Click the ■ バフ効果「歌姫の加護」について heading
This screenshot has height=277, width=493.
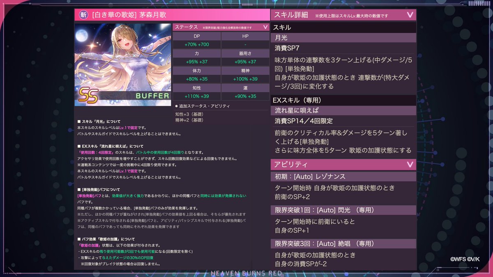(x=106, y=239)
